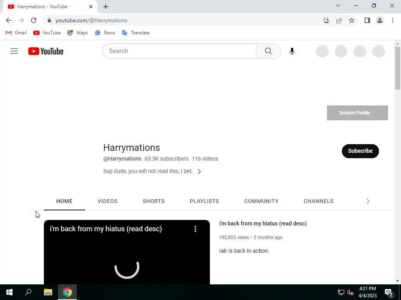Open the Gmail bookmark

[16, 33]
